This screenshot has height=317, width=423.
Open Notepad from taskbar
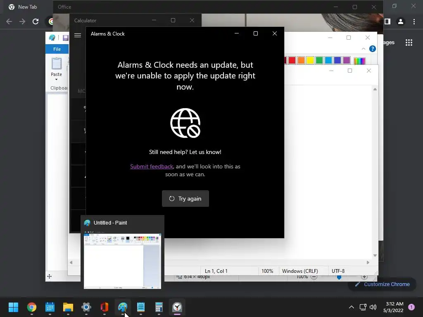[x=141, y=307]
